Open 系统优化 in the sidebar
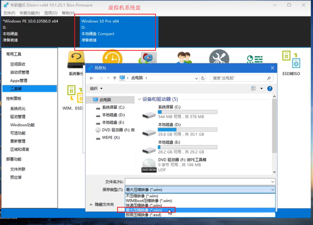This screenshot has width=313, height=225. point(18,109)
